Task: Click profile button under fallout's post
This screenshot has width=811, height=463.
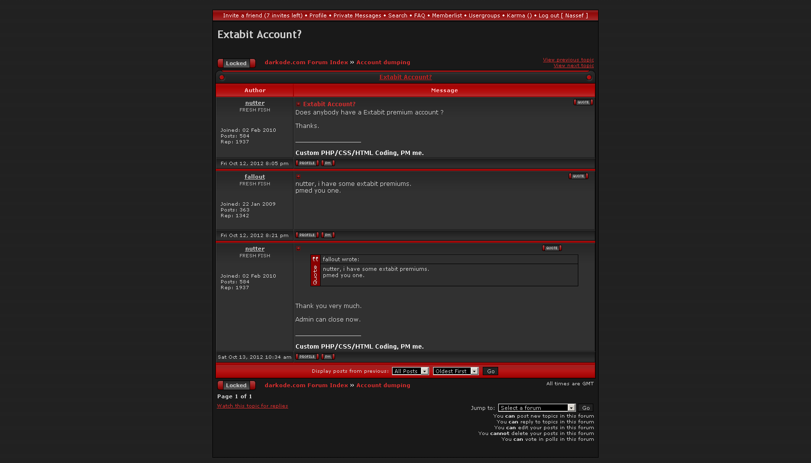Action: pyautogui.click(x=307, y=235)
